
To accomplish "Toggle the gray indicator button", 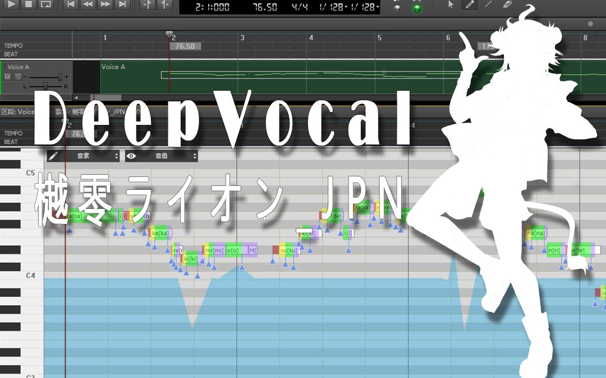I will 397,8.
